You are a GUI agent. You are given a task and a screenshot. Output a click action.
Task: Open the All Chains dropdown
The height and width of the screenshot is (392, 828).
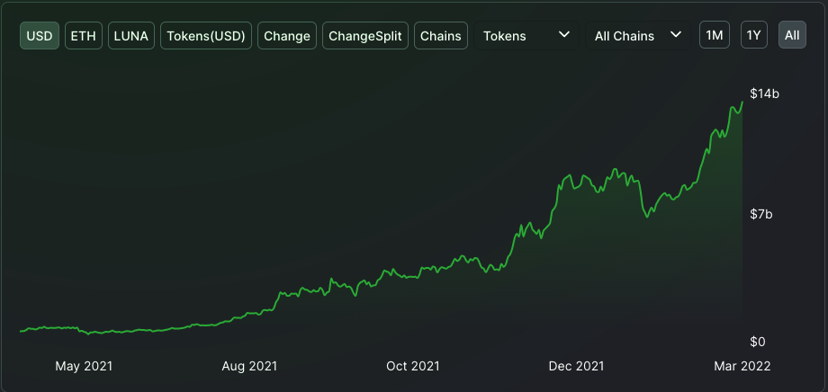pos(638,36)
